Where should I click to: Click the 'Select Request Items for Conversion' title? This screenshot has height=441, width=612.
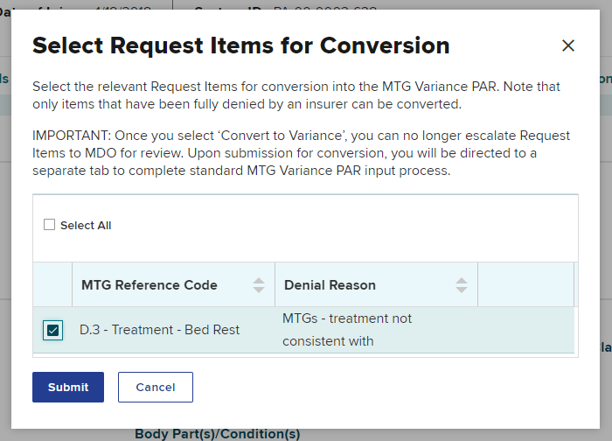241,45
